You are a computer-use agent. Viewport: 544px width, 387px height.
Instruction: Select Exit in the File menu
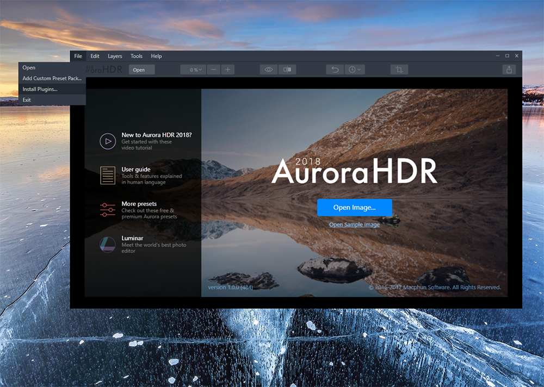(x=52, y=100)
